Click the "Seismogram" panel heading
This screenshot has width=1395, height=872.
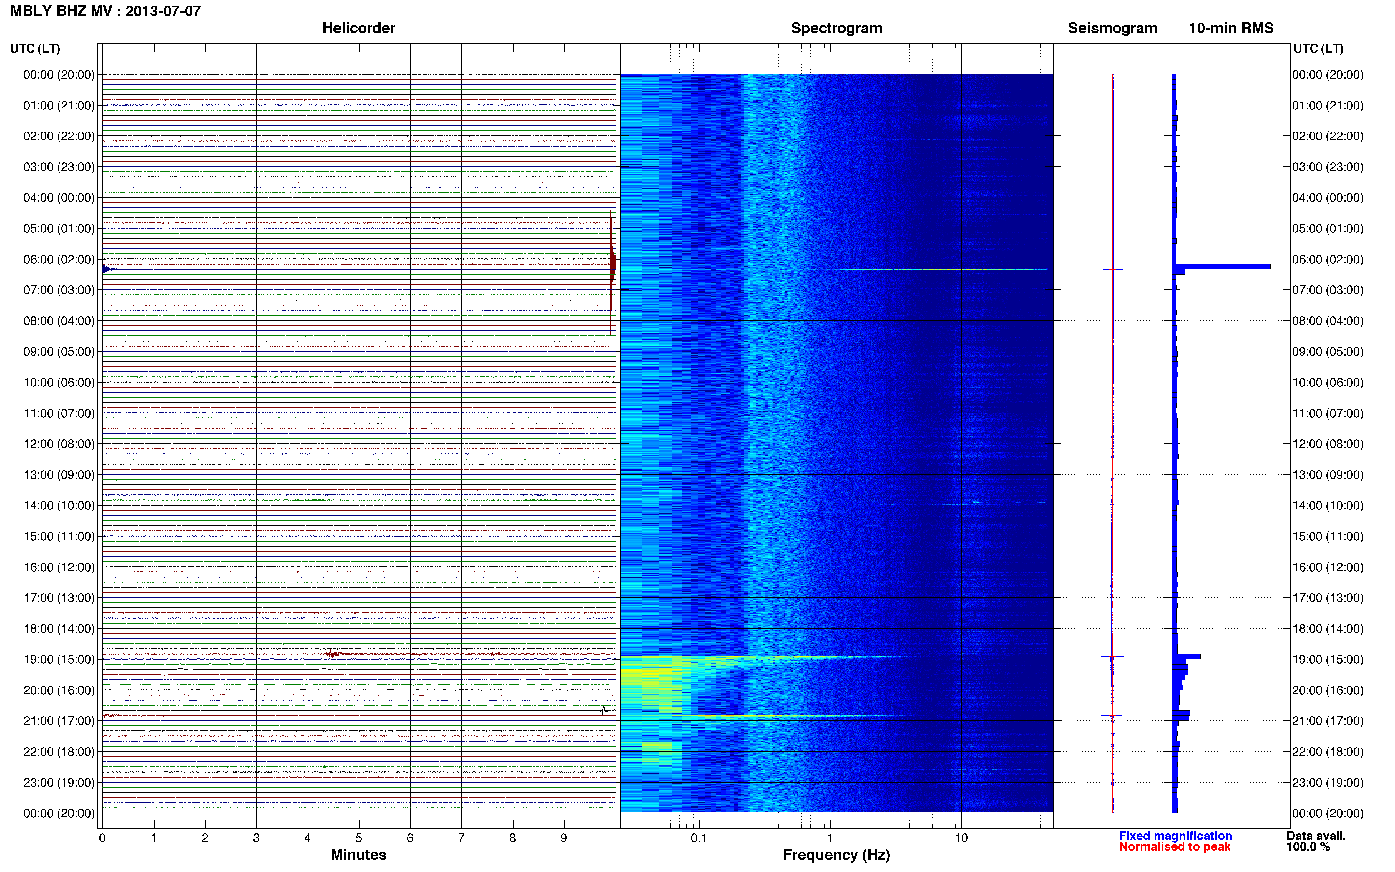(1112, 28)
